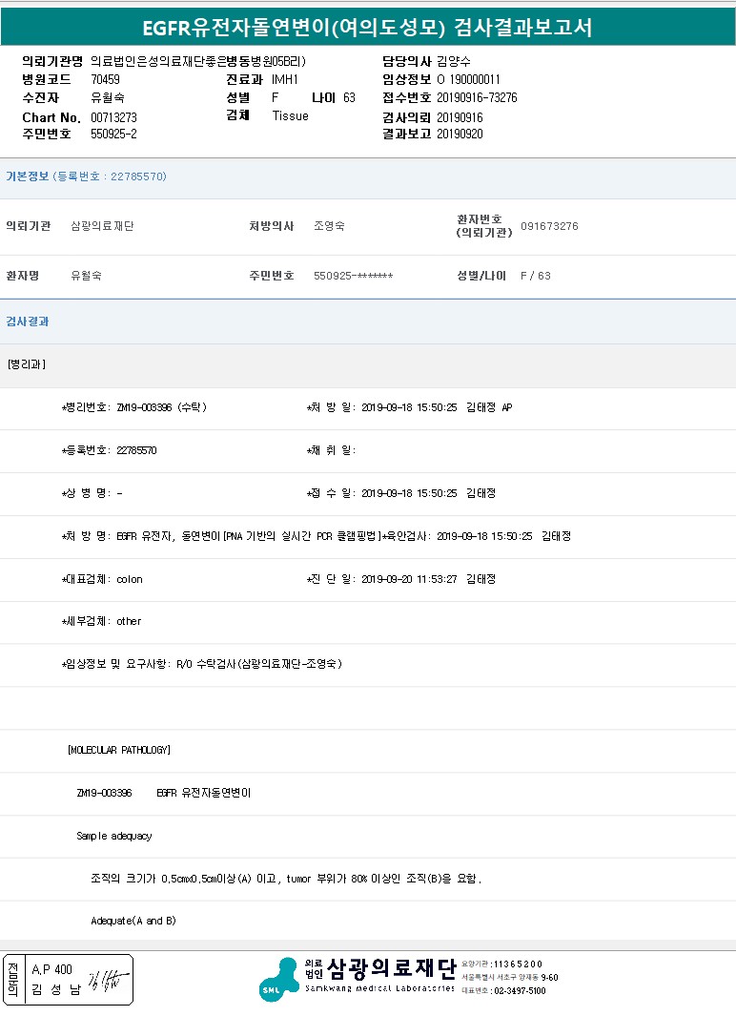This screenshot has width=736, height=1016.
Task: Click the specimen value Tissue
Action: click(x=290, y=116)
